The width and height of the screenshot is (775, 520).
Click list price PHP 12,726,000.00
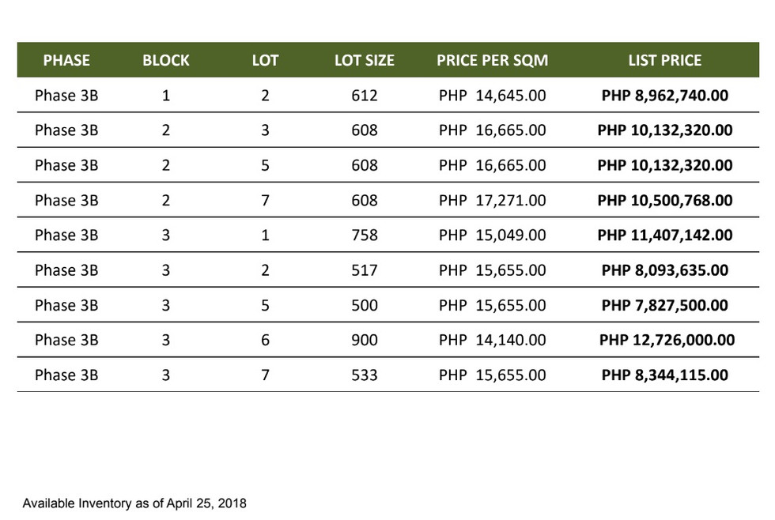[x=667, y=340]
